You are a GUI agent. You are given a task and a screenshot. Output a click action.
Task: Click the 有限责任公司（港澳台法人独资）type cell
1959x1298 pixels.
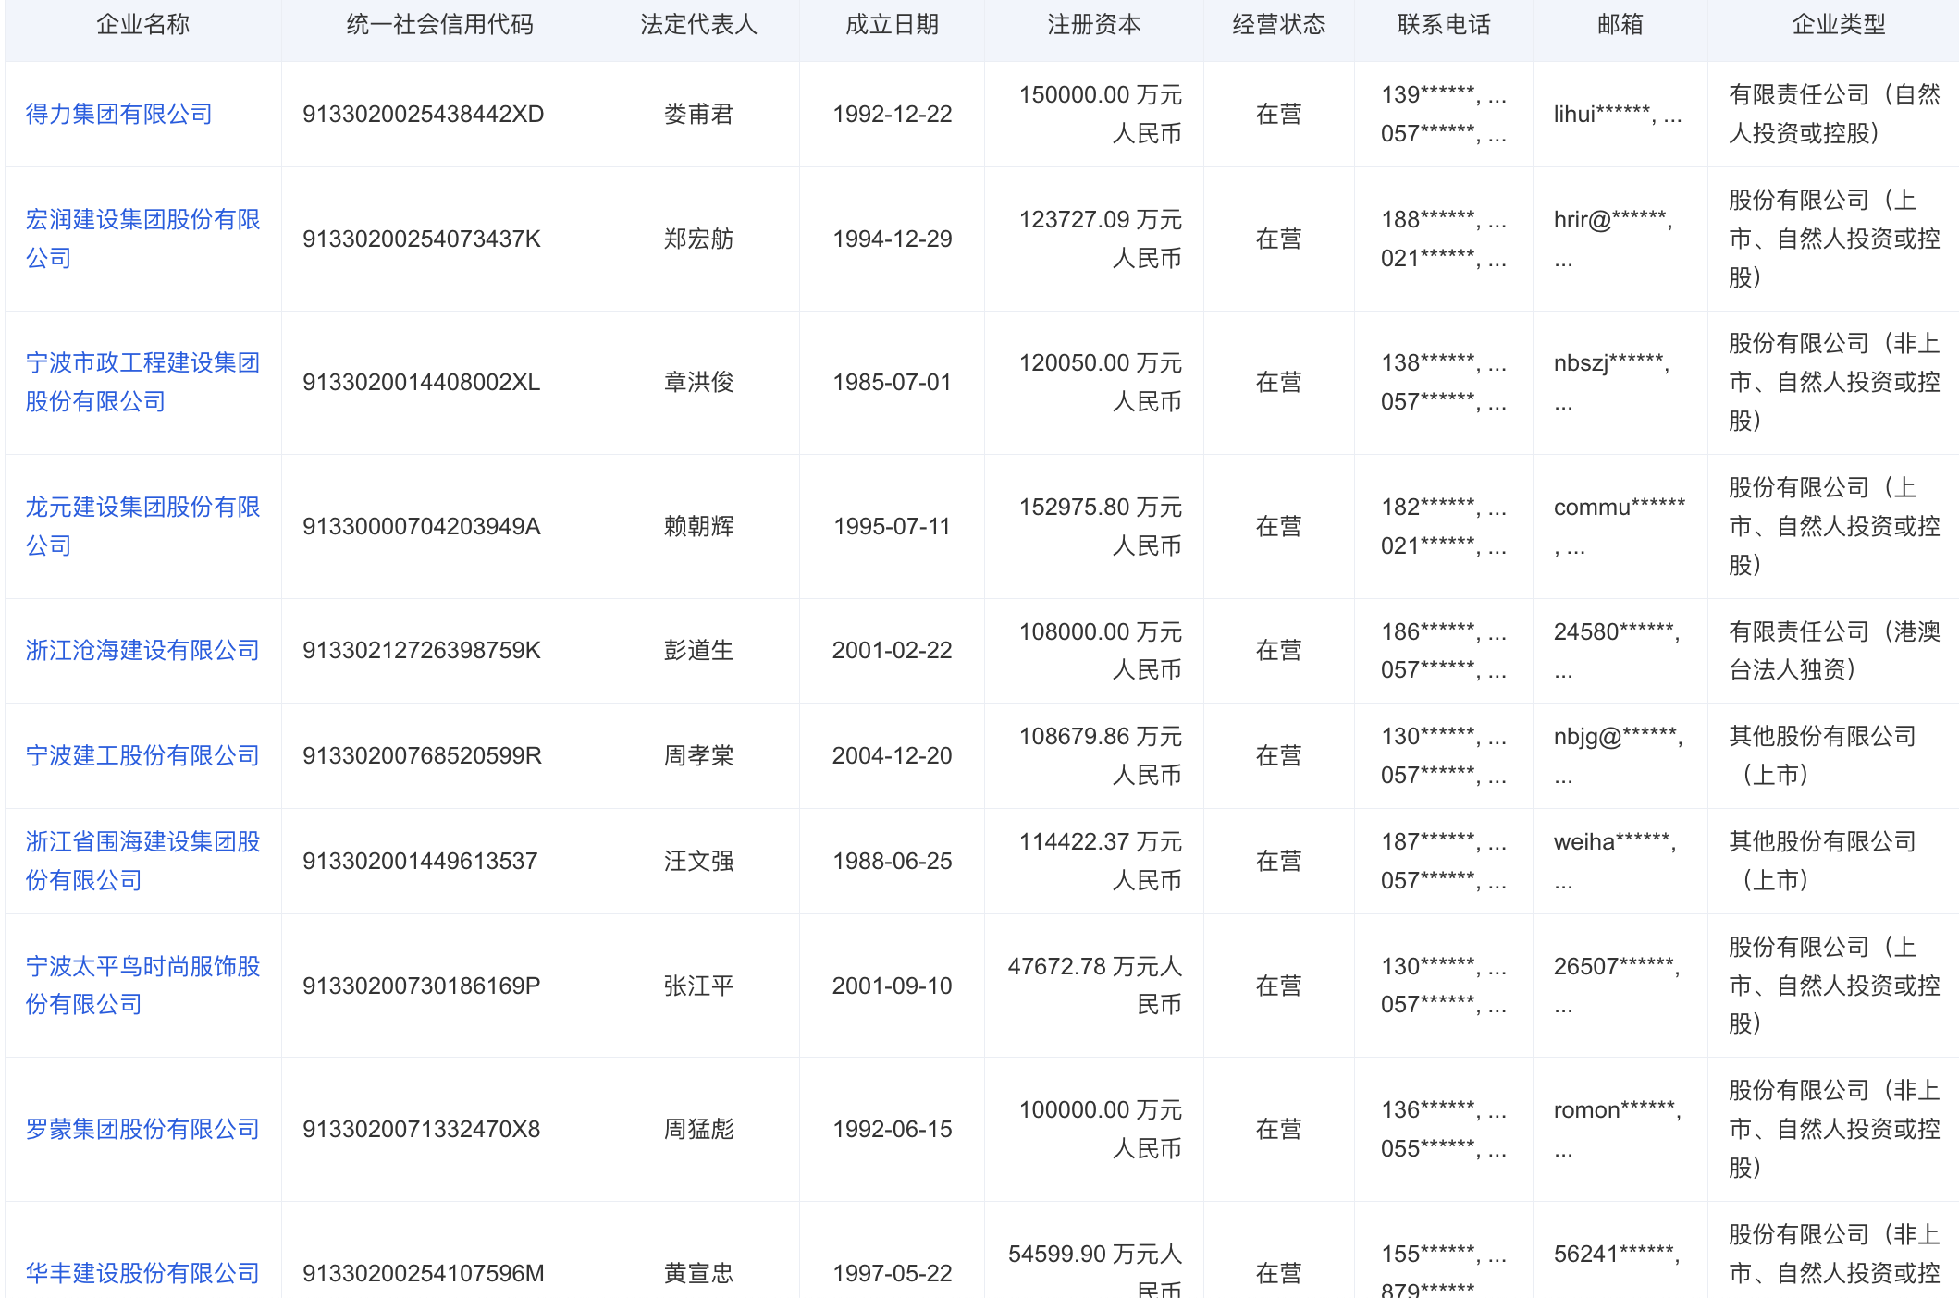pos(1835,650)
